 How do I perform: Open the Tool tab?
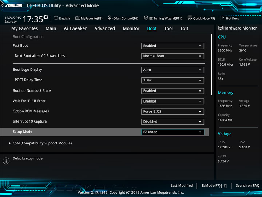168,28
